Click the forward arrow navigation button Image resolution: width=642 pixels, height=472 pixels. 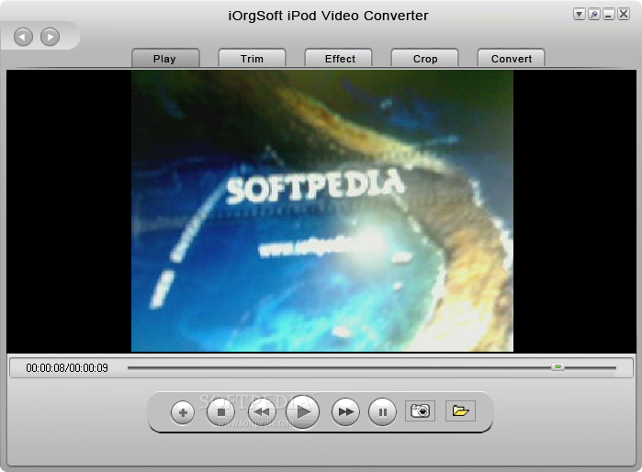point(50,37)
